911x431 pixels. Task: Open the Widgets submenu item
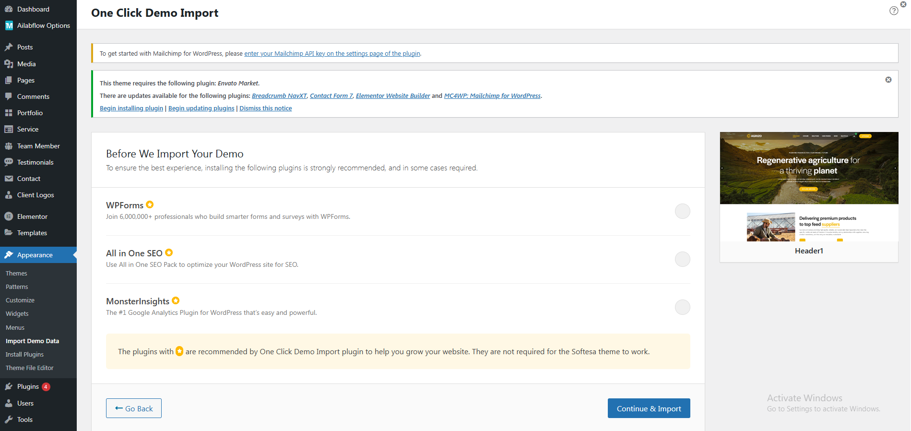pos(17,313)
